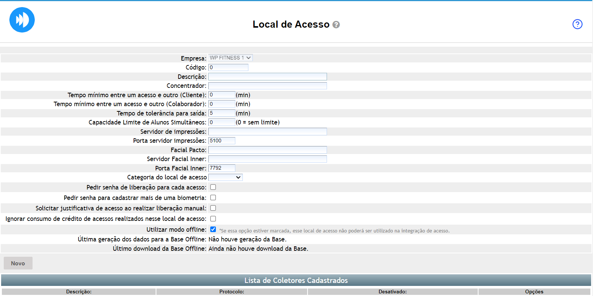Click the Protocolo column header
The width and height of the screenshot is (593, 296).
(x=232, y=292)
